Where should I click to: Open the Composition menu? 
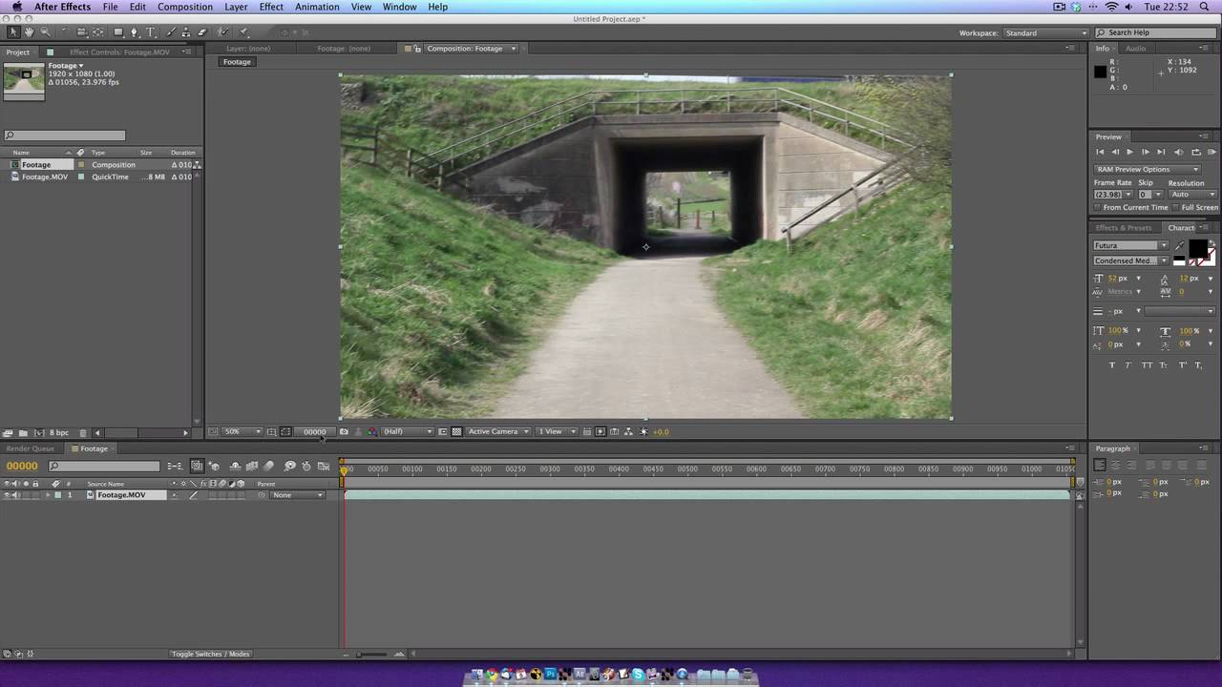[x=185, y=7]
